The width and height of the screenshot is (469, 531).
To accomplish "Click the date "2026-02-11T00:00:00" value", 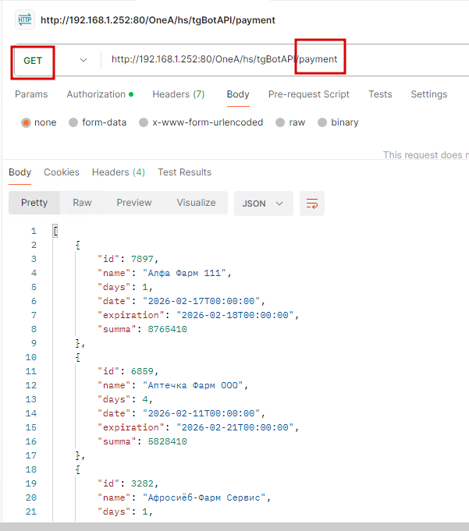I will (201, 413).
